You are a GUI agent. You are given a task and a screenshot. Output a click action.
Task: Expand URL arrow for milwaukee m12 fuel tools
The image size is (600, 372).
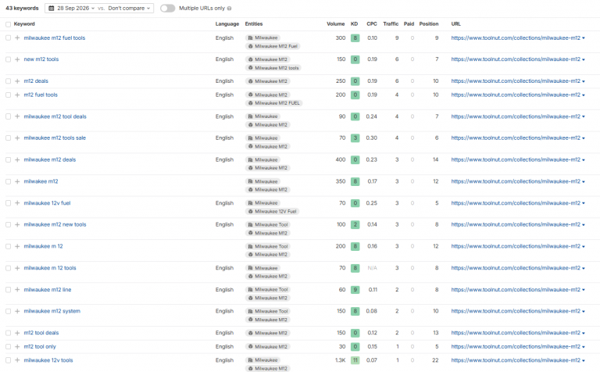584,38
